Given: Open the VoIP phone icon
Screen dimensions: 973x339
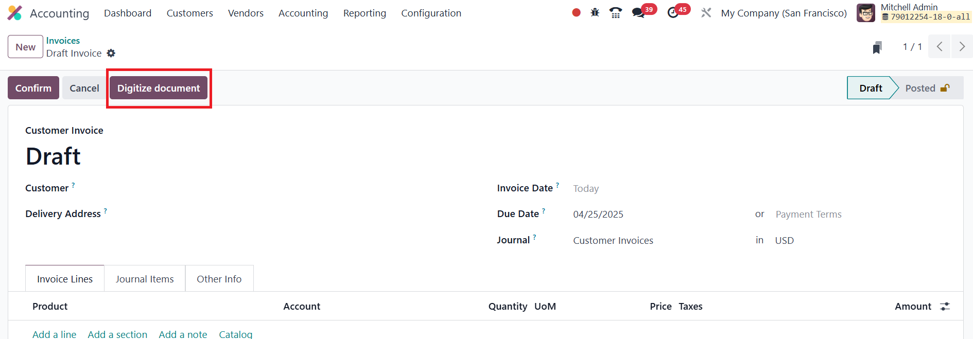Looking at the screenshot, I should coord(615,13).
